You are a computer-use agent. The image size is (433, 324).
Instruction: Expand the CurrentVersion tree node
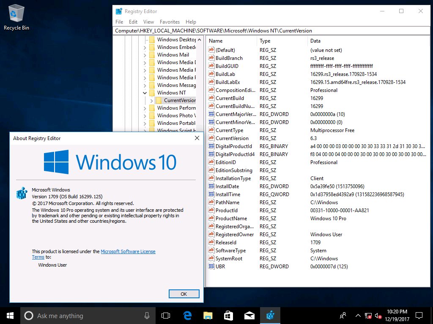pos(151,100)
